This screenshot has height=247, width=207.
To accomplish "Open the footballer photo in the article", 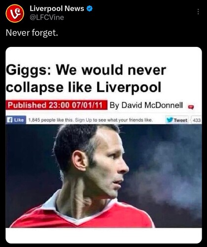I will 103,176.
